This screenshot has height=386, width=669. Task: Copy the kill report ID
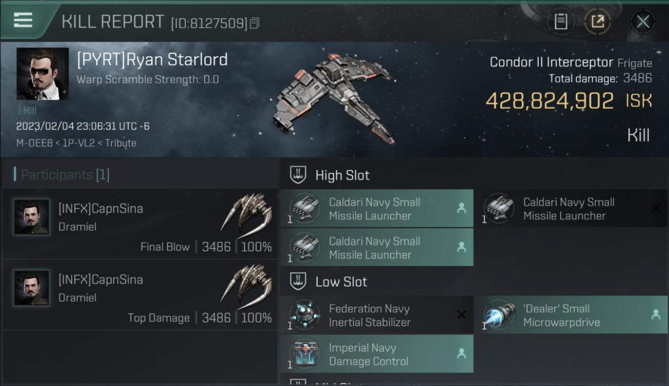click(x=255, y=23)
